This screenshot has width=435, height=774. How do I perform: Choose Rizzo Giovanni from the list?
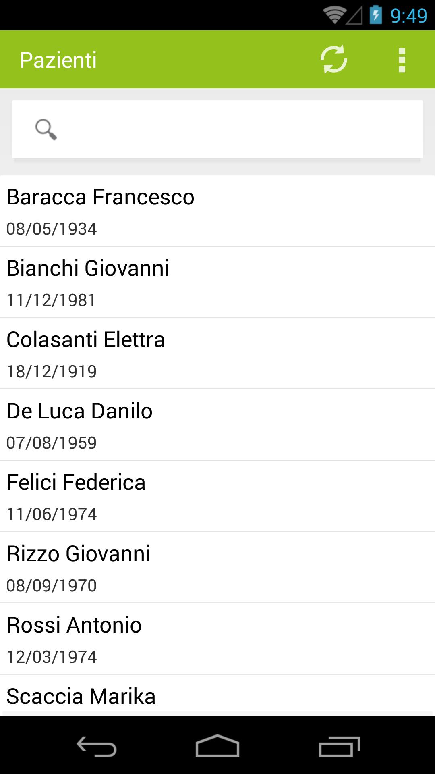pyautogui.click(x=217, y=567)
